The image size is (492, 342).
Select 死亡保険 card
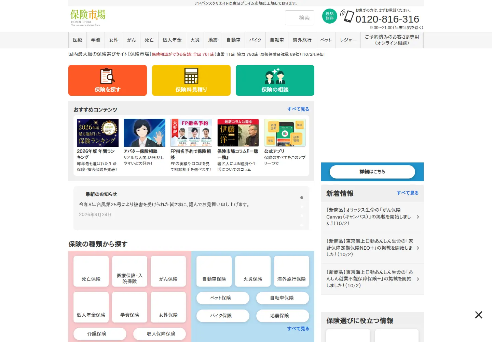coord(91,271)
